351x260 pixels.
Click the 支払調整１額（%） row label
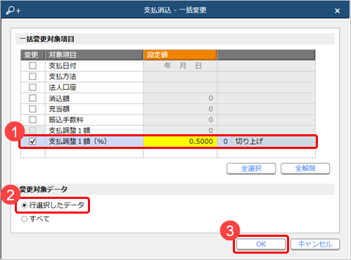pos(78,141)
